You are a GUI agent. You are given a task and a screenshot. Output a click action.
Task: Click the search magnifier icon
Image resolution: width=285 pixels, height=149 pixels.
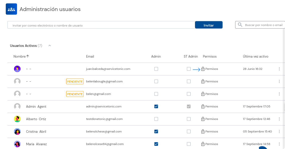[240, 25]
